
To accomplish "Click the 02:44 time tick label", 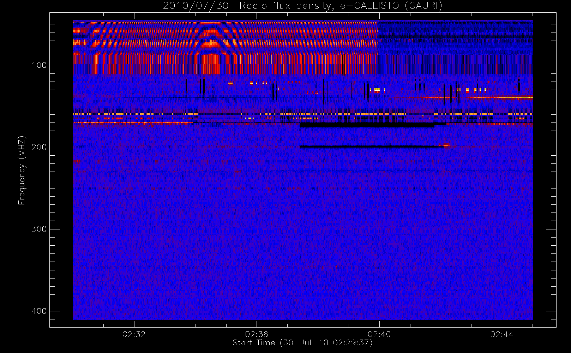I will click(502, 334).
